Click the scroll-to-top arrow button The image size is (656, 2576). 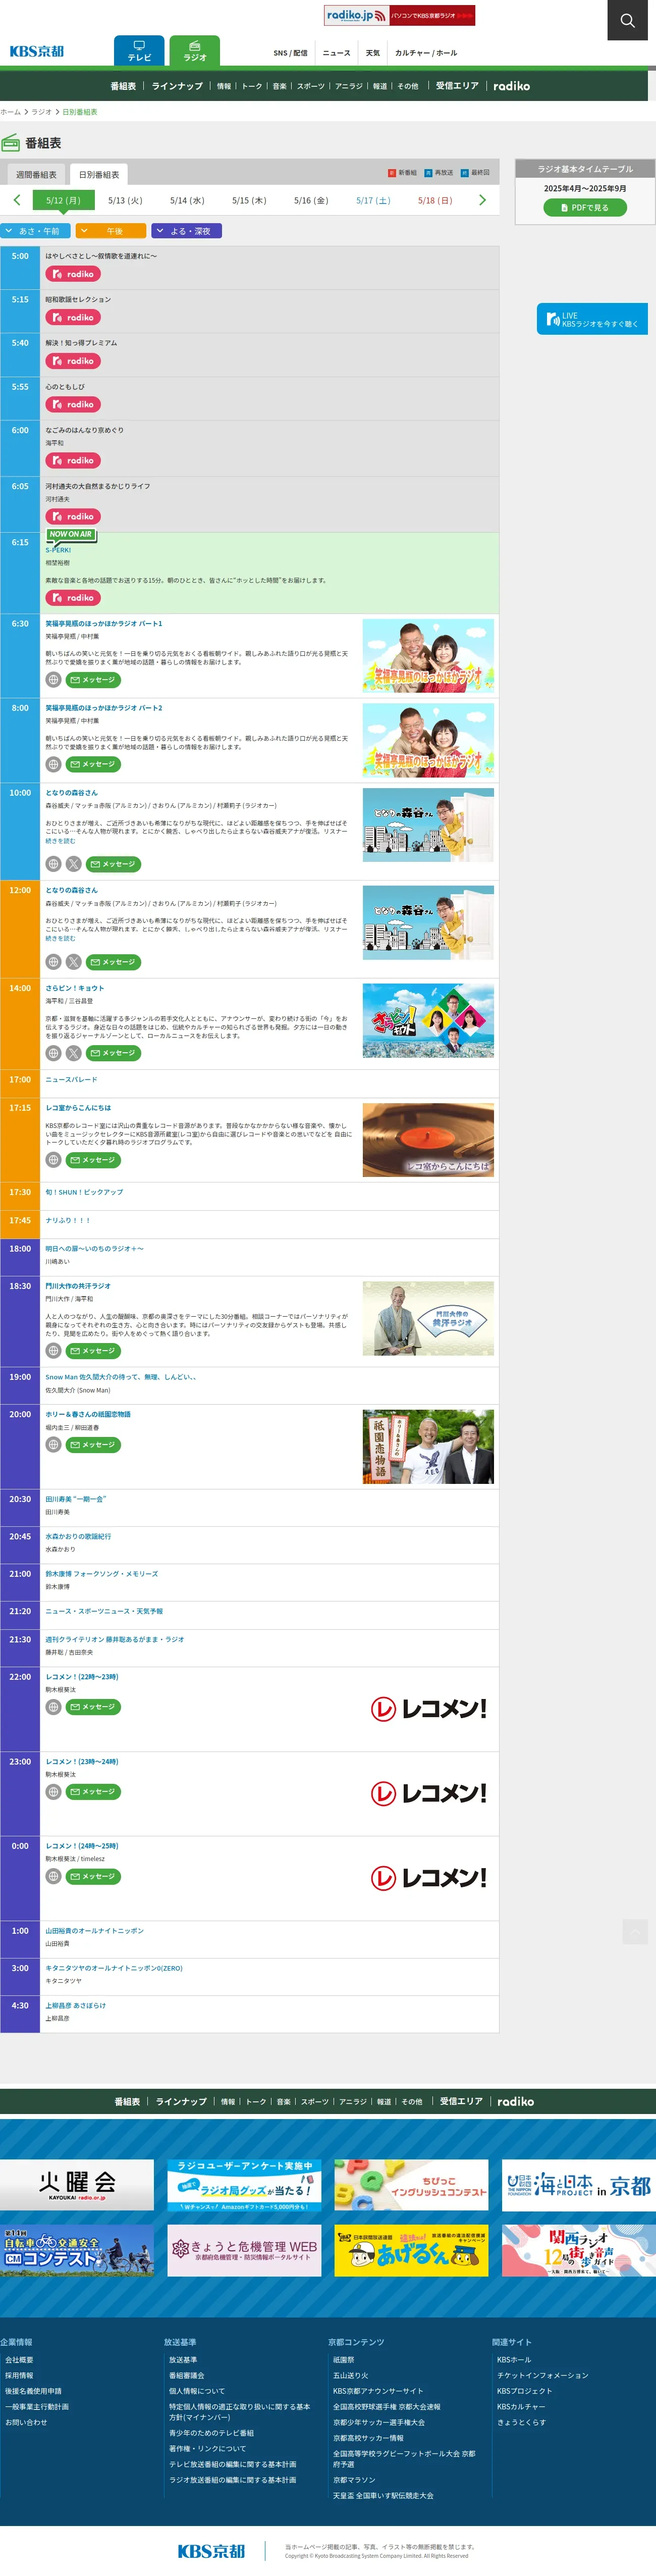[635, 1932]
